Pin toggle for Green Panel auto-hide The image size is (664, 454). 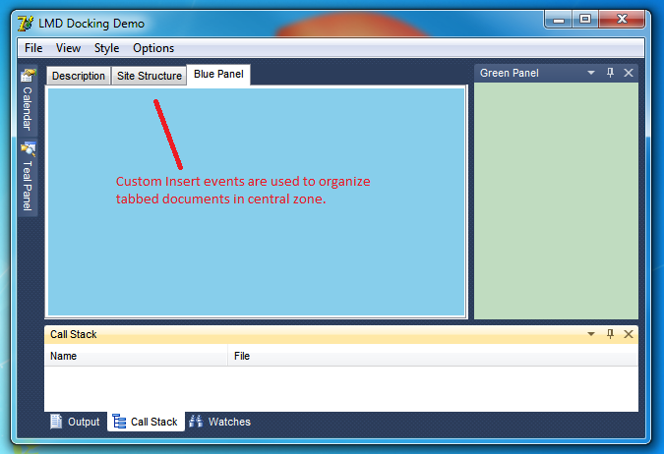tap(610, 73)
